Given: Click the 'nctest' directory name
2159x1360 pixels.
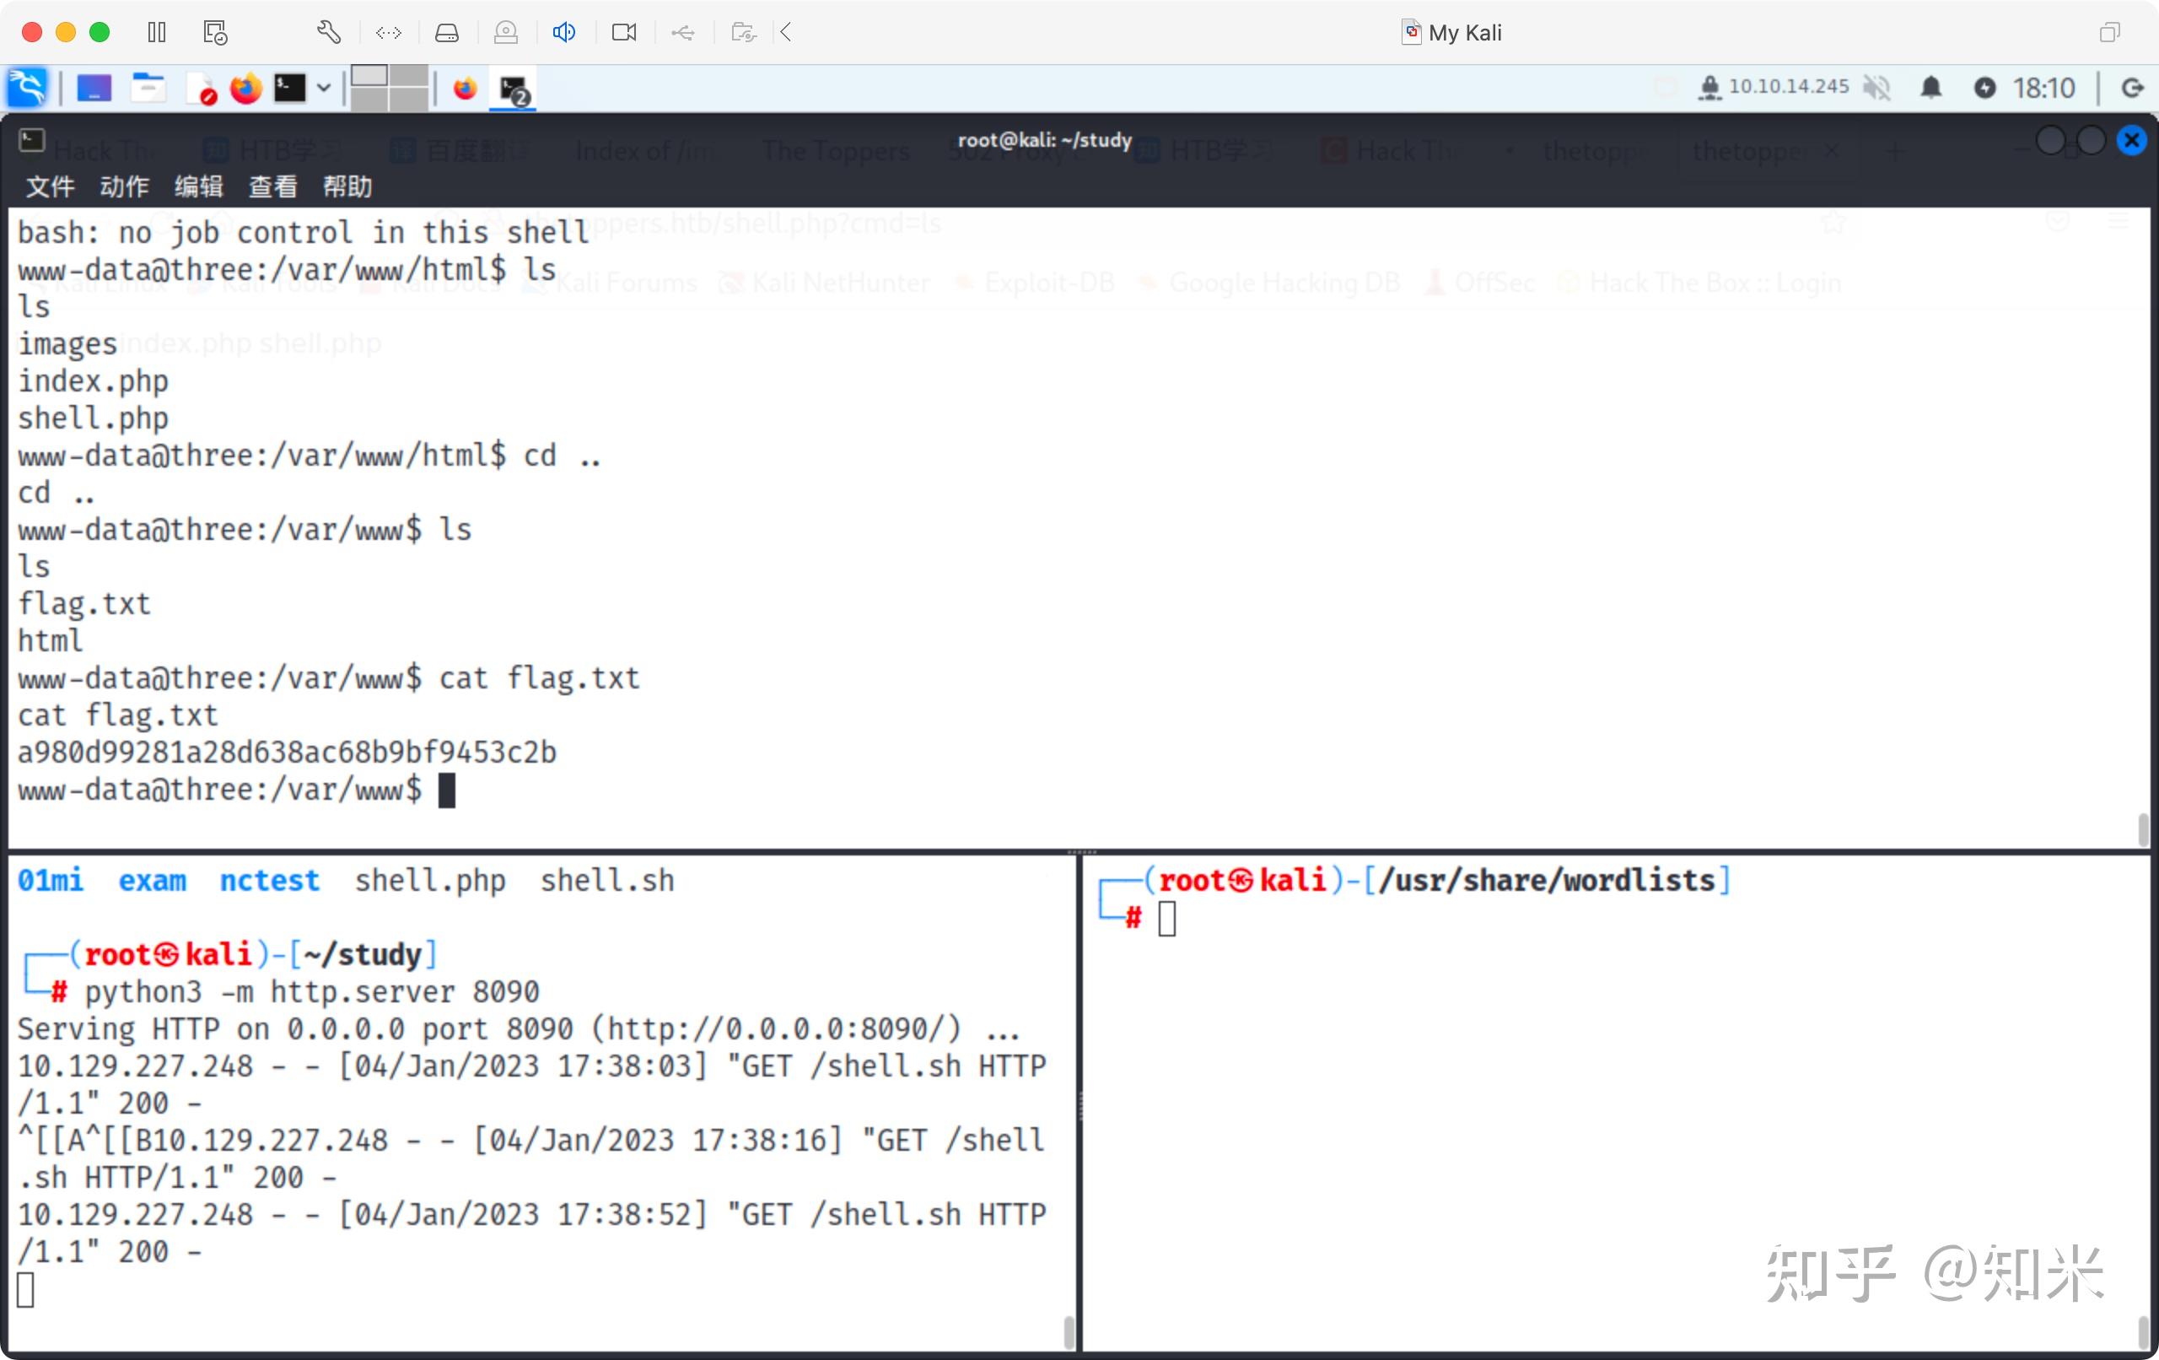Looking at the screenshot, I should (x=270, y=880).
